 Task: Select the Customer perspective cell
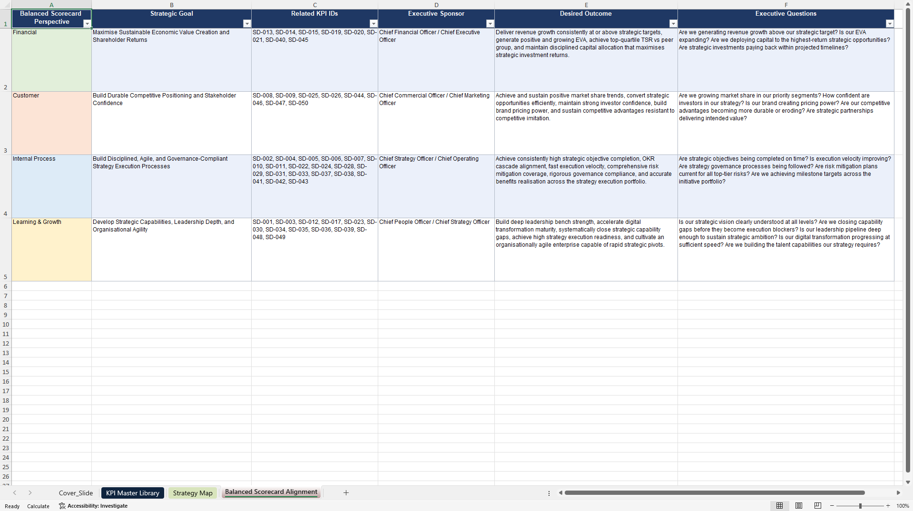point(51,123)
